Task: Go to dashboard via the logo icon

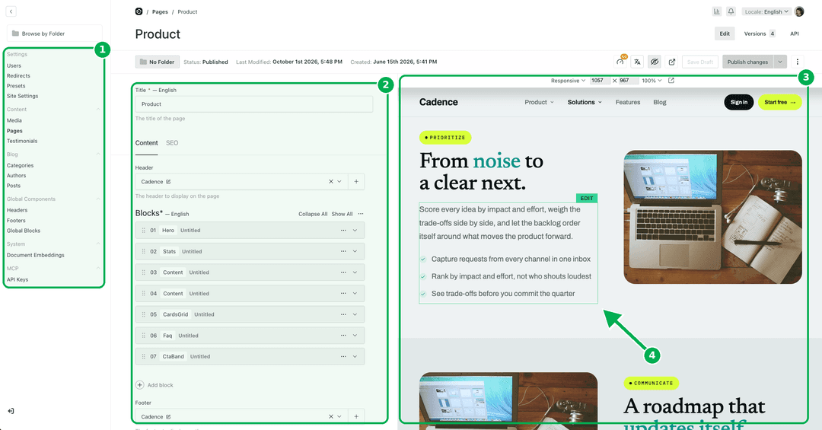Action: point(139,11)
